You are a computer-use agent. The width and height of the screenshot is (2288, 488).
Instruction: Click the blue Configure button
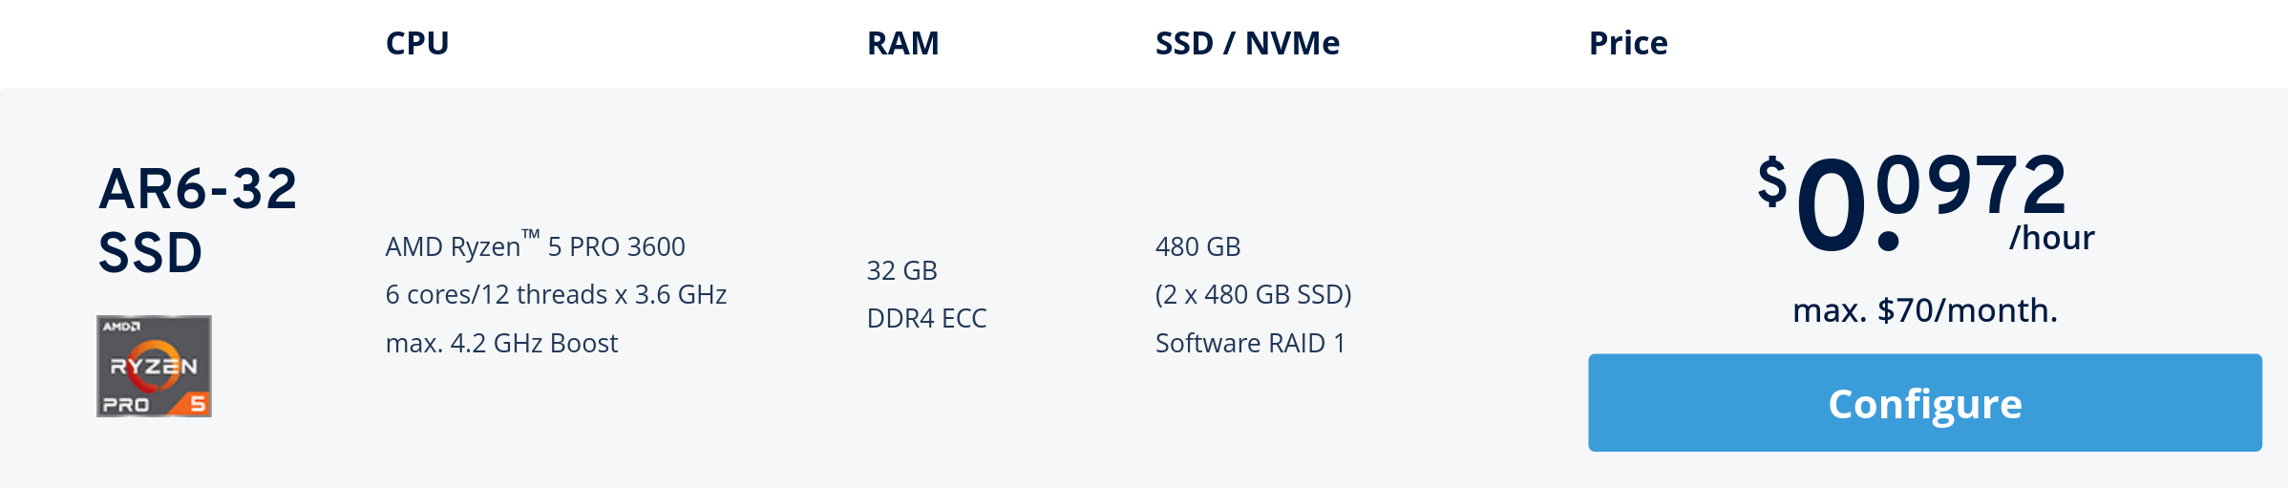click(1924, 403)
